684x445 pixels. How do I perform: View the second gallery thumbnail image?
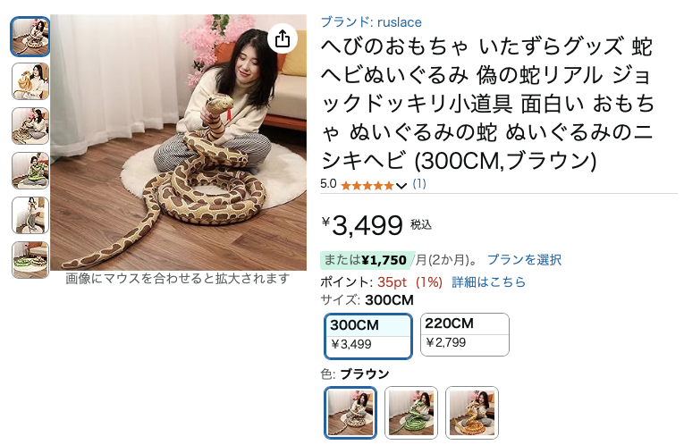(30, 81)
